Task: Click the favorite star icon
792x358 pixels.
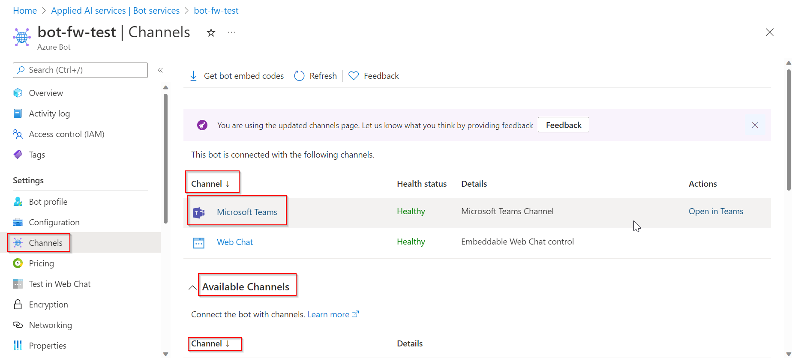Action: (211, 33)
